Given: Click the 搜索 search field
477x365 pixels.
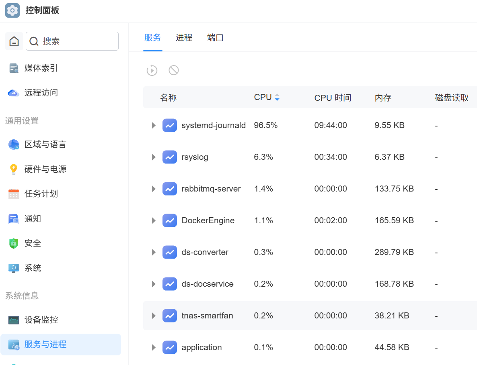Looking at the screenshot, I should (72, 41).
